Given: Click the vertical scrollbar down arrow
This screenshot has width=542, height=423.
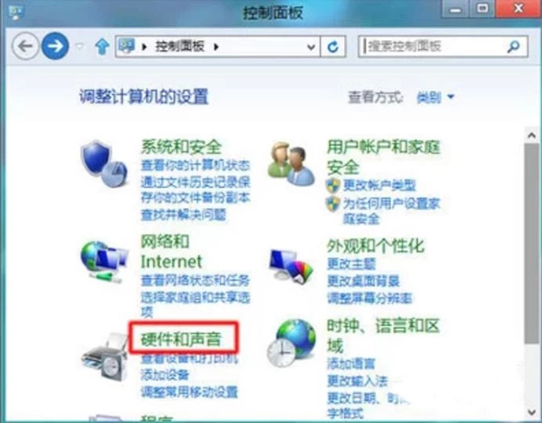Looking at the screenshot, I should (532, 411).
